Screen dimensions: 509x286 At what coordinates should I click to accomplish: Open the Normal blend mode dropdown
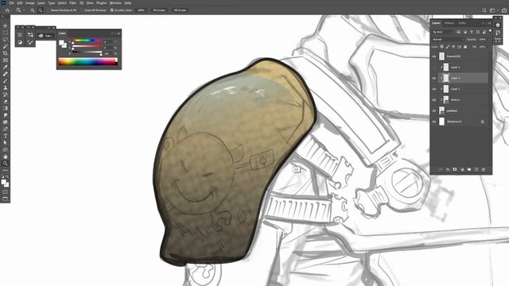[448, 40]
